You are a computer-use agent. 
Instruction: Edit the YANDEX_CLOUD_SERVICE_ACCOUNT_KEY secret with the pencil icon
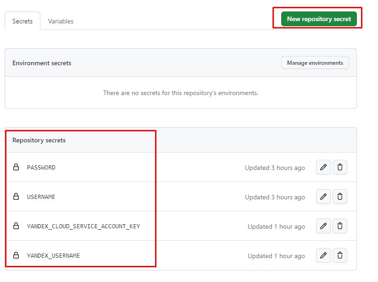point(323,226)
